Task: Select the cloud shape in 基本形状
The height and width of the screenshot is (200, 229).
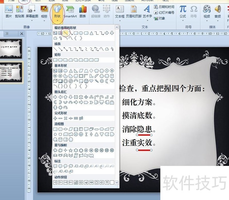Action: coord(112,81)
